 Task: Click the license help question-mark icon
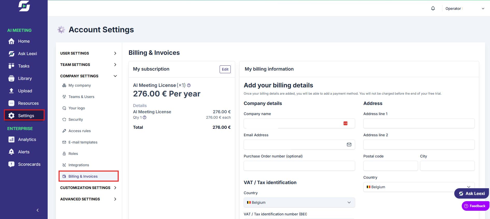click(189, 85)
